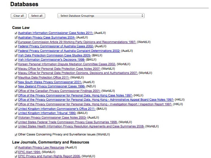The height and width of the screenshot is (158, 211).
Task: Open Mauritius Data Protection Office 2011 link
Action: click(44, 77)
